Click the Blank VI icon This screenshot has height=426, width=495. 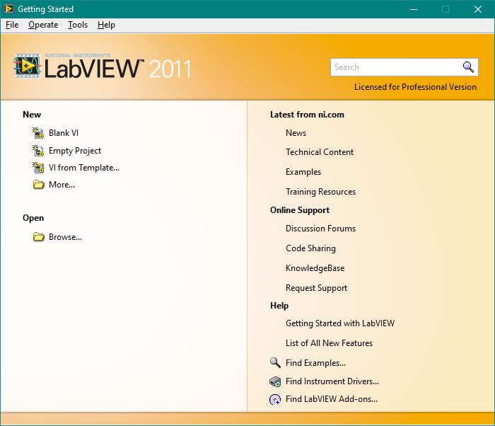(x=38, y=133)
